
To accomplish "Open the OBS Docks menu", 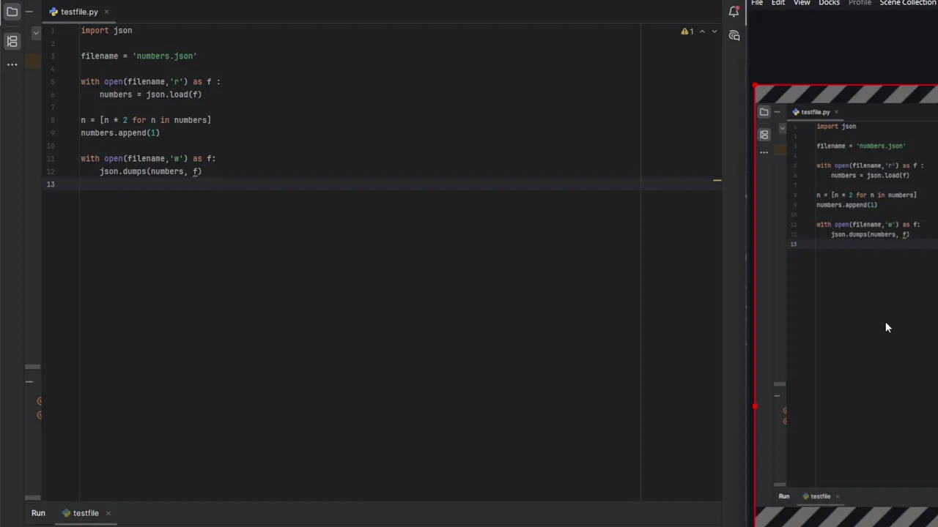I will pyautogui.click(x=829, y=3).
